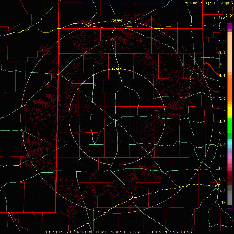
Task: Select the 7.4 scale label
Action: click(222, 64)
